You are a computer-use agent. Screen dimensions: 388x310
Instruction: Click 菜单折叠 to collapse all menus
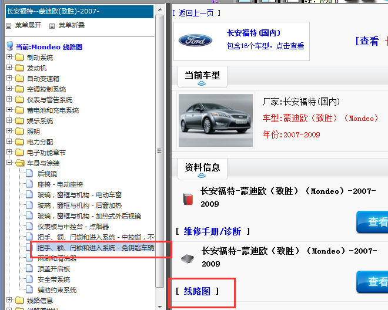pyautogui.click(x=72, y=25)
